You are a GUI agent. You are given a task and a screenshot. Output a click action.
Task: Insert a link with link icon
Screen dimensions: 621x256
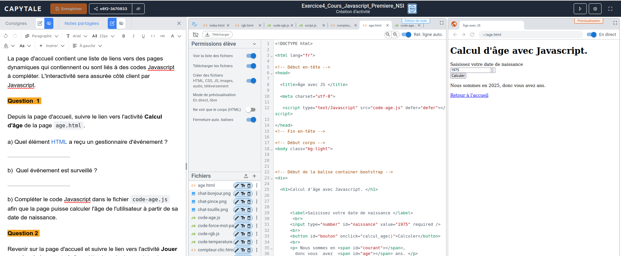163,36
